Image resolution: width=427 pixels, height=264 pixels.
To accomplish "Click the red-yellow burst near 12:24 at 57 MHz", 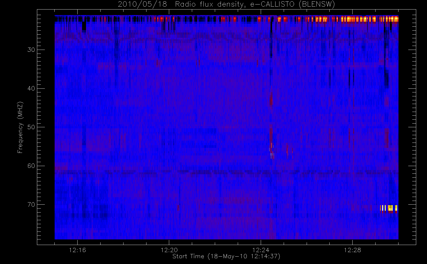I will tap(272, 151).
